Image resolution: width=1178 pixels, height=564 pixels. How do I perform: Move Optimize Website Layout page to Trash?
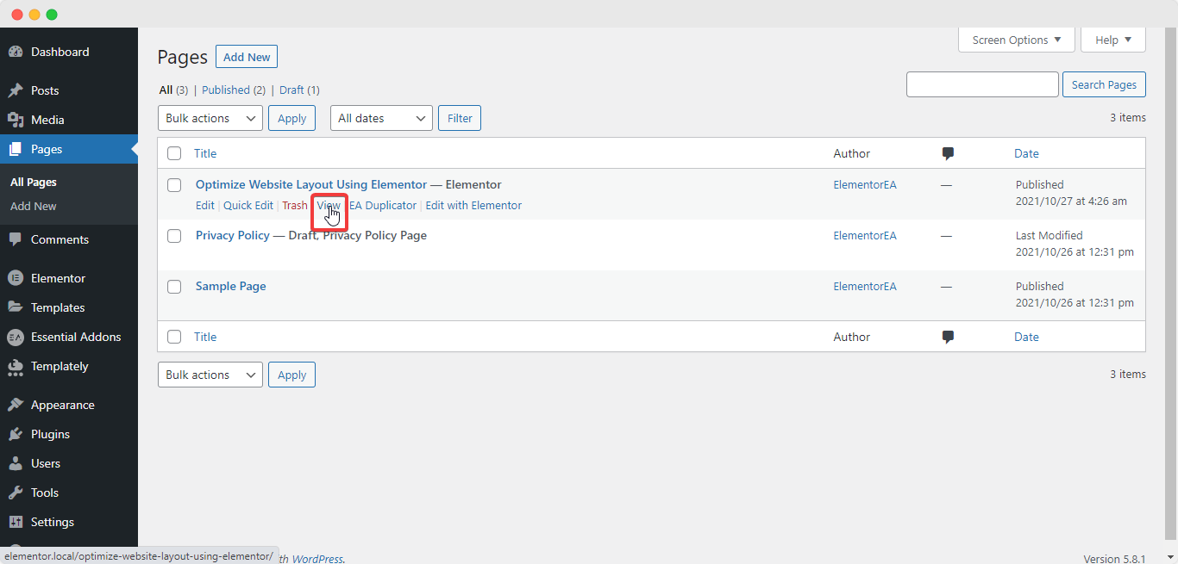(295, 206)
